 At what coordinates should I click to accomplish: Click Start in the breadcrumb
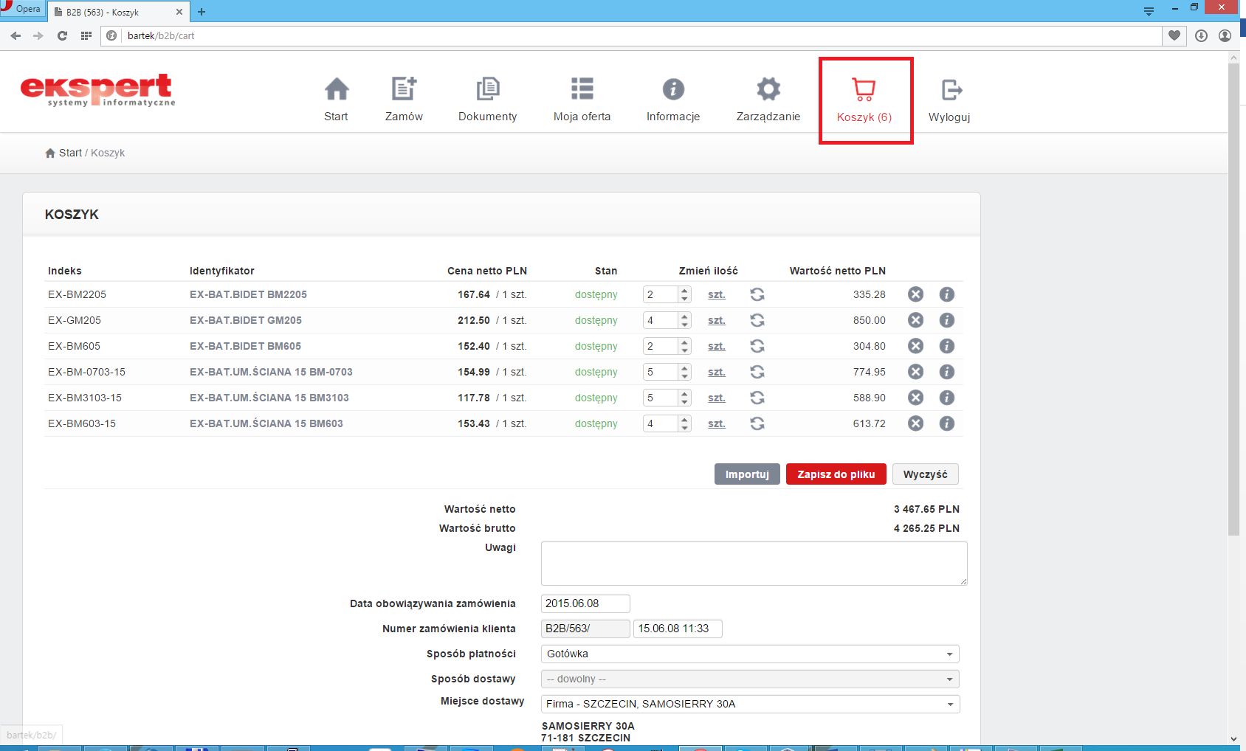coord(70,153)
